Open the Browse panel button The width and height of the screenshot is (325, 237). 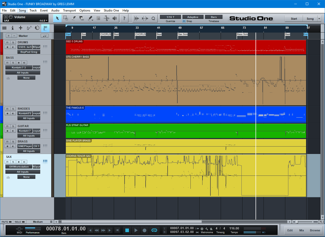pyautogui.click(x=315, y=230)
